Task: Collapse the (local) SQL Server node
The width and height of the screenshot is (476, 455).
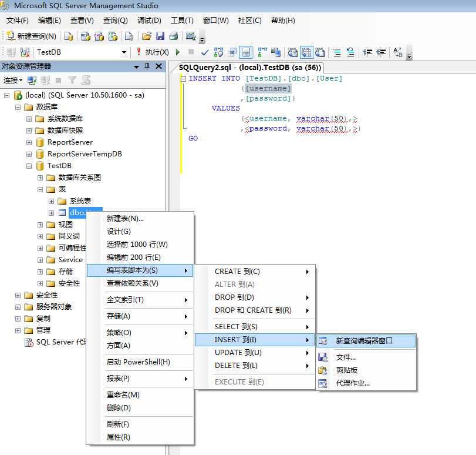Action: click(6, 95)
